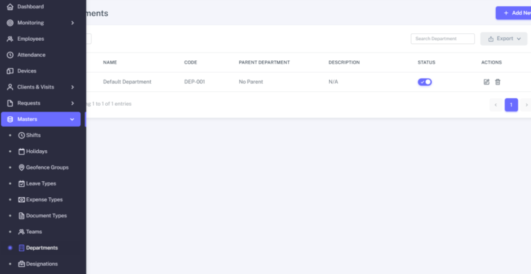Viewport: 531px width, 274px height.
Task: Go to pagination page 1
Action: [x=512, y=104]
